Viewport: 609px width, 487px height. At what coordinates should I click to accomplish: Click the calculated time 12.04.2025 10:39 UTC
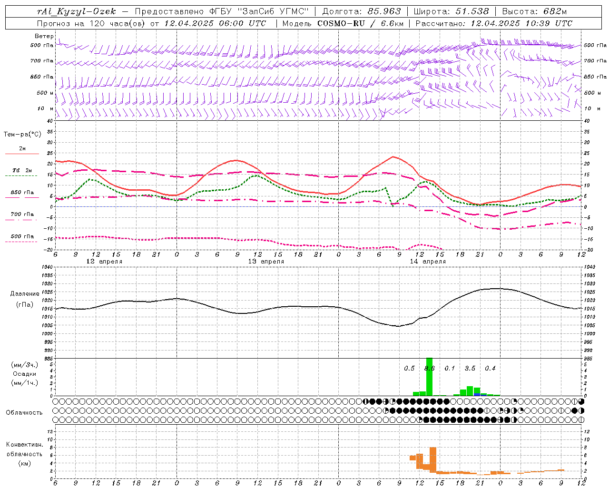[521, 23]
